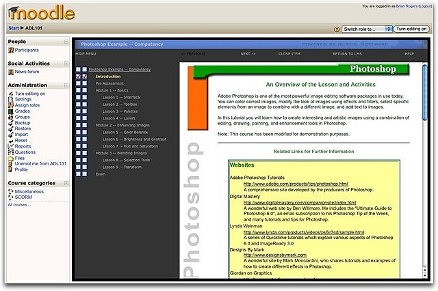Click the Reset icon
Image resolution: width=438 pixels, height=291 pixels.
point(11,141)
